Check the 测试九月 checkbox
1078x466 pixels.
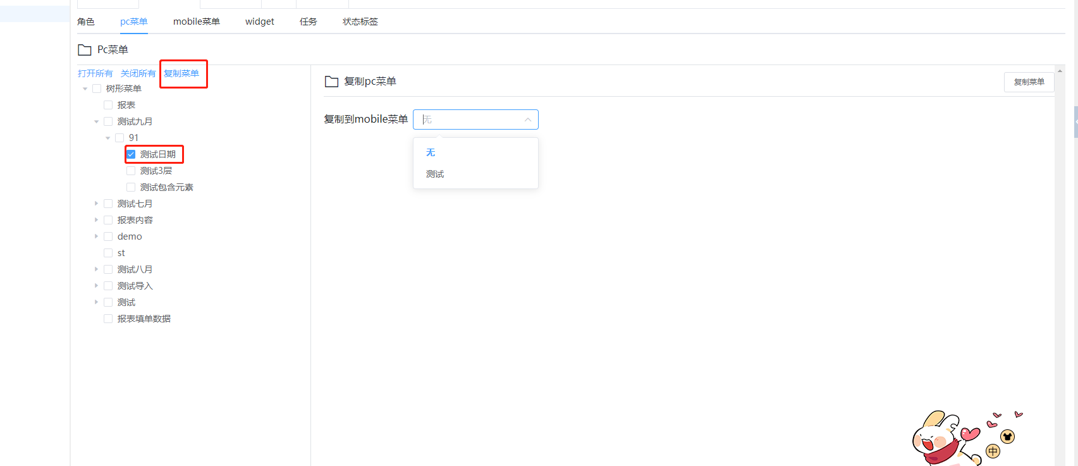(108, 121)
